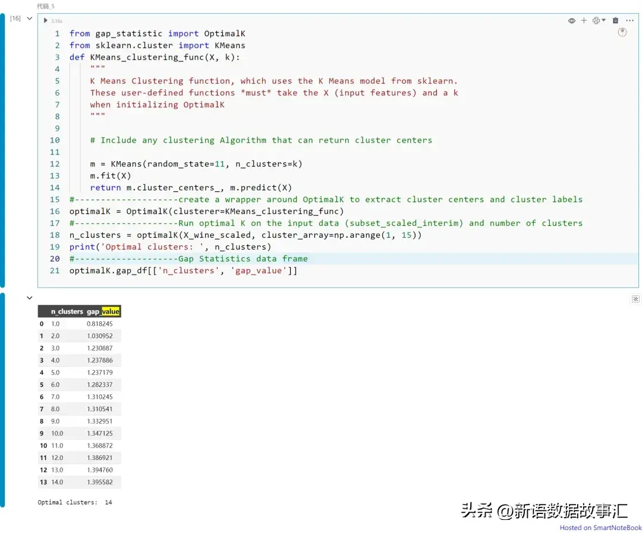This screenshot has width=642, height=533.
Task: Select the gap value 1.347125
Action: [x=99, y=434]
